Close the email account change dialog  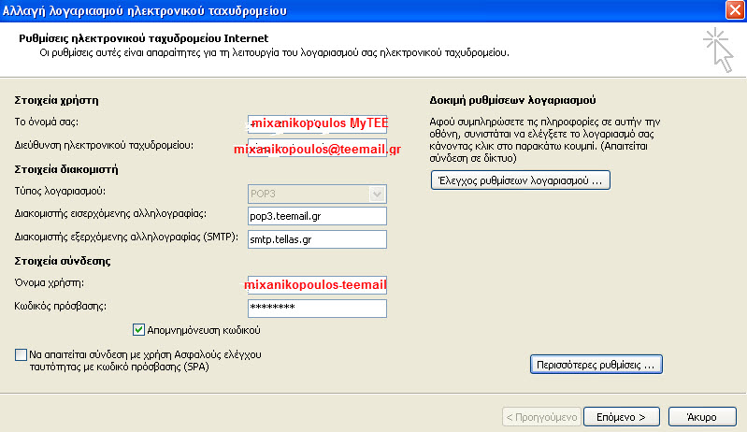(x=735, y=10)
